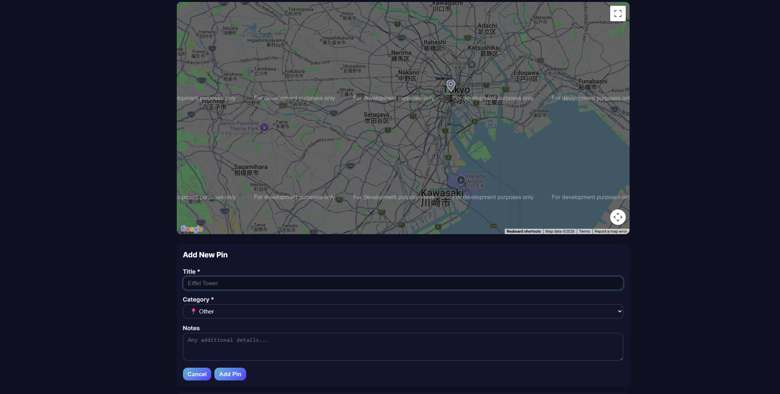This screenshot has height=394, width=780.
Task: Click the Map data ©2026 label
Action: pyautogui.click(x=560, y=231)
